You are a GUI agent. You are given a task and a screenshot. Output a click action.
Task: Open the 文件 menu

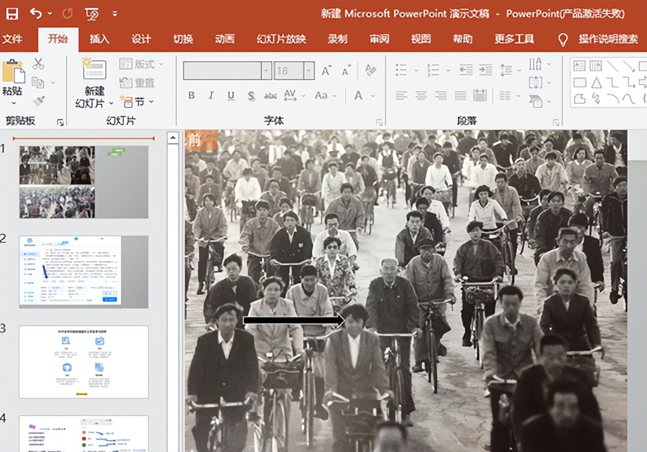tap(12, 39)
